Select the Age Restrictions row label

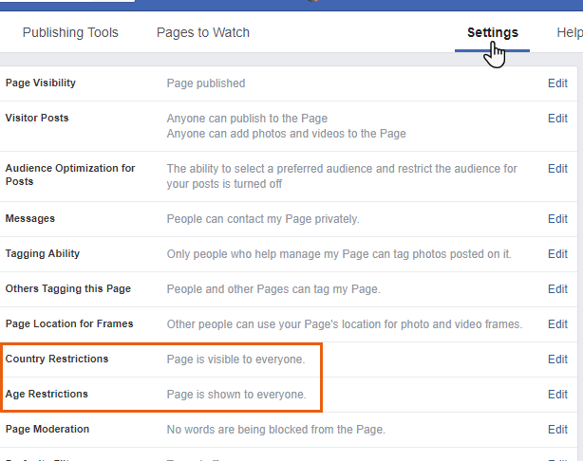click(47, 395)
